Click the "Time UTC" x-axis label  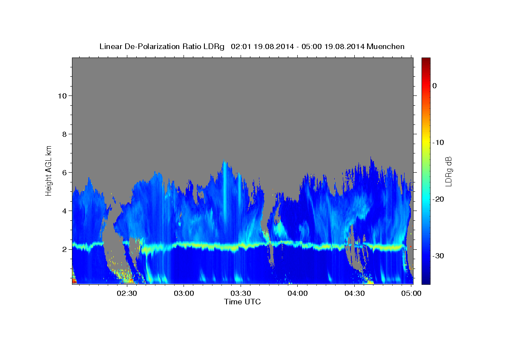click(242, 302)
